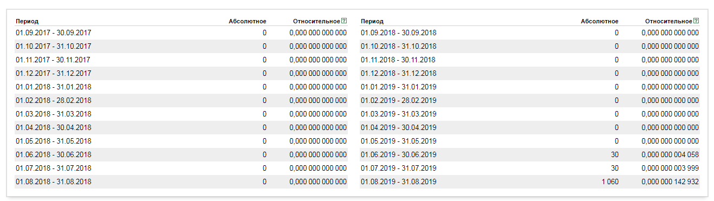
Task: Click the left table Абсолютное column header
Action: click(248, 21)
